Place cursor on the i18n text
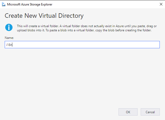The height and width of the screenshot is (120, 165). click(x=9, y=45)
